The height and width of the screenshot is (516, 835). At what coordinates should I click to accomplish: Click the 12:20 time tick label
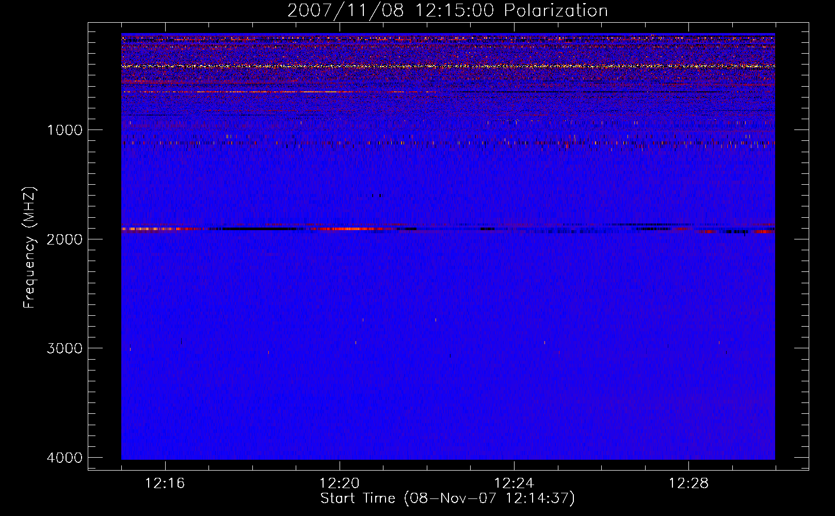340,483
